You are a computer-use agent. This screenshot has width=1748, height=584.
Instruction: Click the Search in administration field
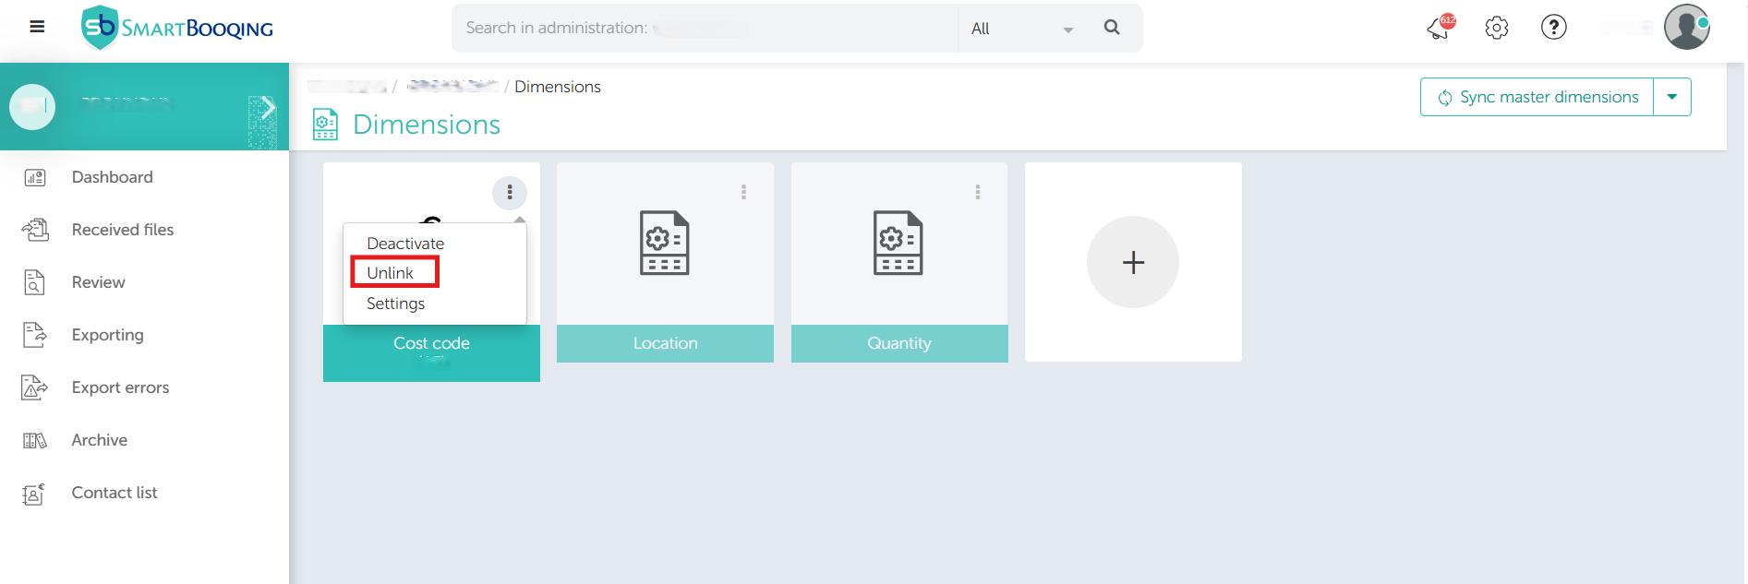coord(704,29)
